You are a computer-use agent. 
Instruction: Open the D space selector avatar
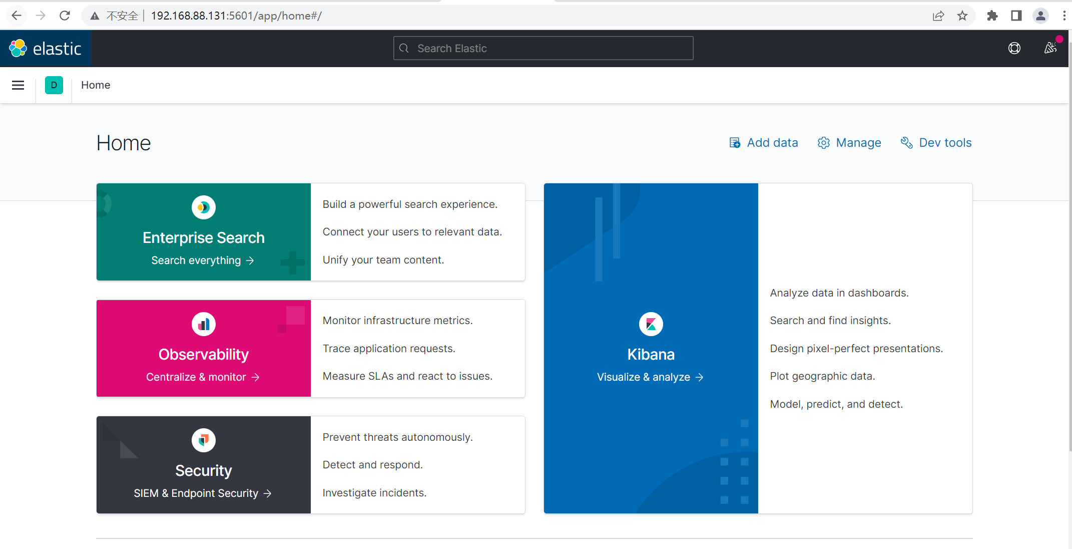tap(54, 85)
